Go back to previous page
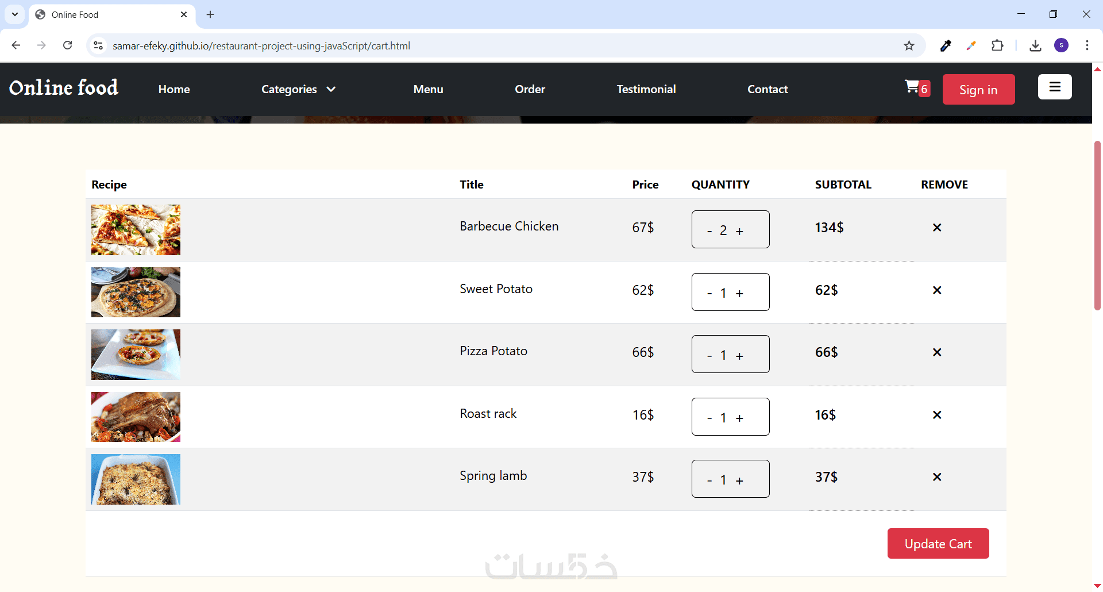 click(x=16, y=45)
